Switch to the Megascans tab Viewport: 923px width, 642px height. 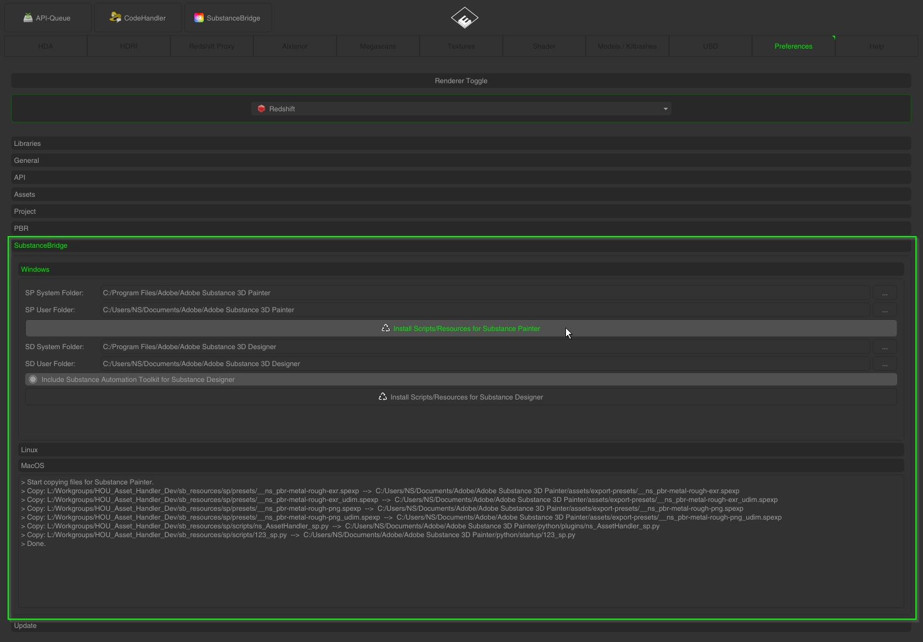[378, 46]
